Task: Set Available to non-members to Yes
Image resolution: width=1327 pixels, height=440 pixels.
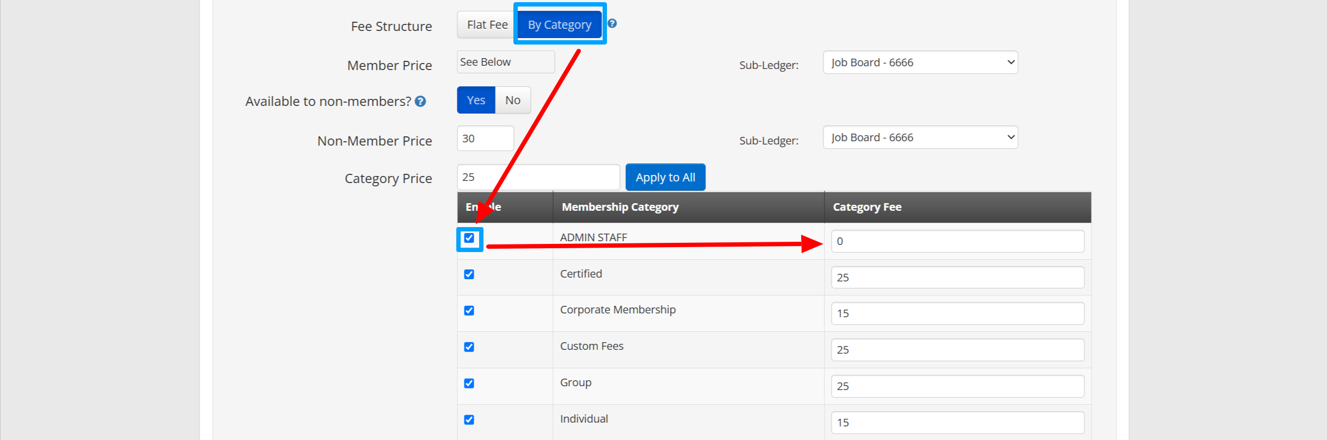Action: [x=476, y=100]
